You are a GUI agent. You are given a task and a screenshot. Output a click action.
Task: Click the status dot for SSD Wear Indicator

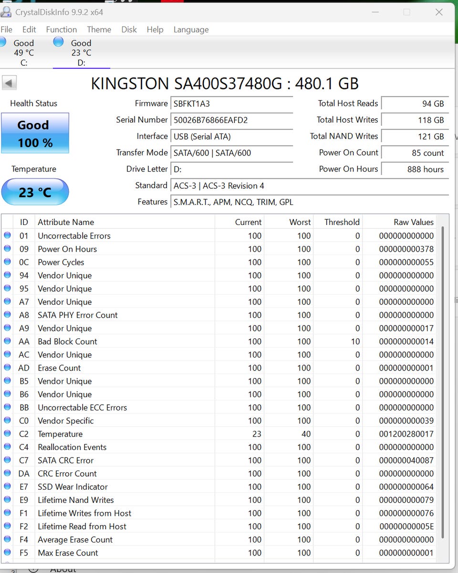7,487
